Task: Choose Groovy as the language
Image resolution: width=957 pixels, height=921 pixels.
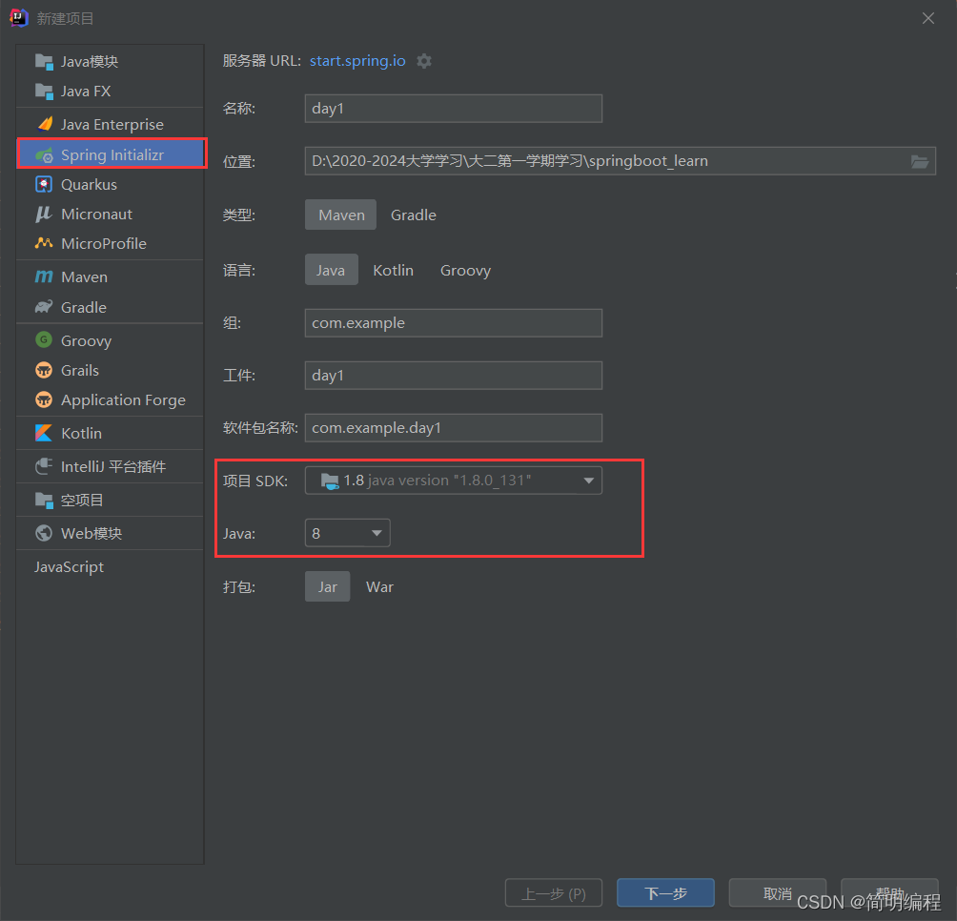Action: point(465,270)
